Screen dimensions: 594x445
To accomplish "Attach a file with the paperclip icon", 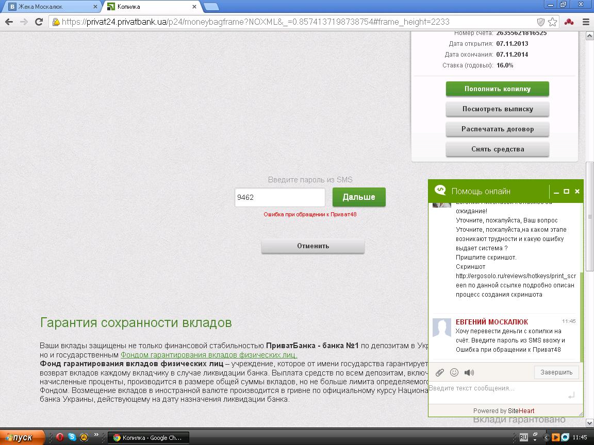I will [439, 373].
